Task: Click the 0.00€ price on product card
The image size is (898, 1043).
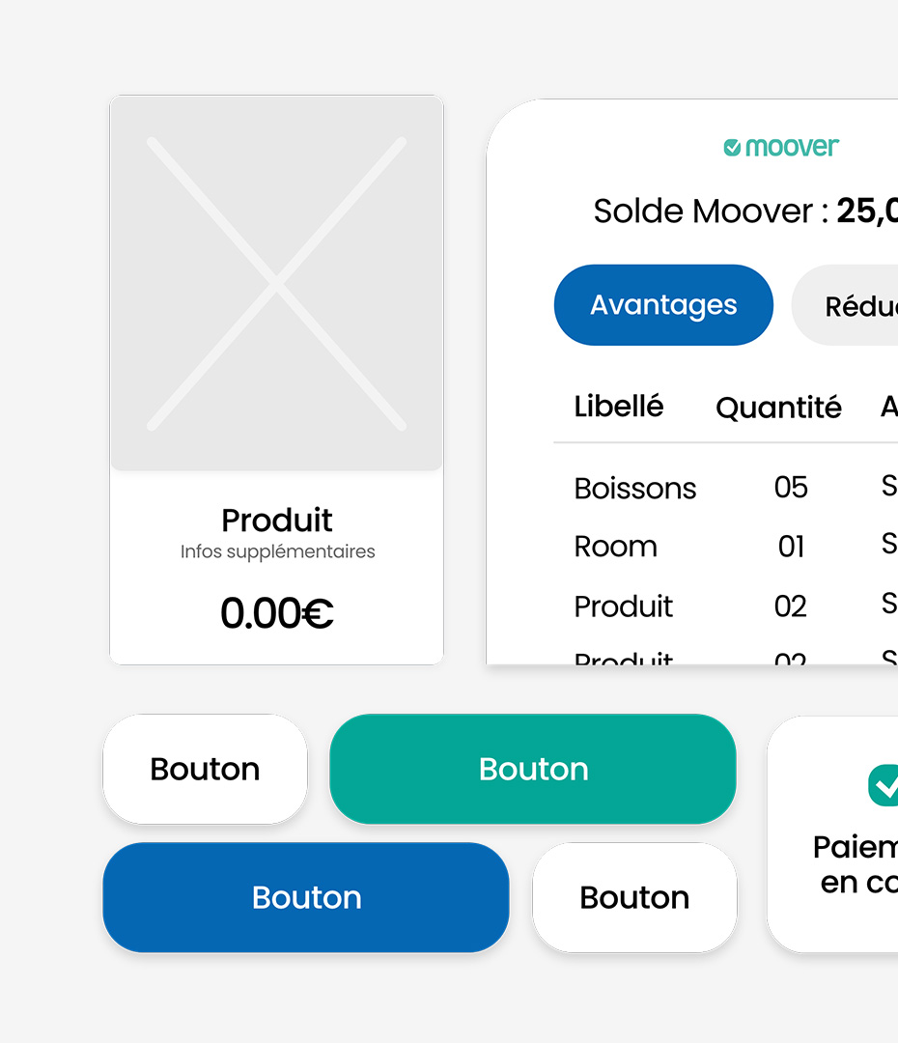Action: pos(277,612)
